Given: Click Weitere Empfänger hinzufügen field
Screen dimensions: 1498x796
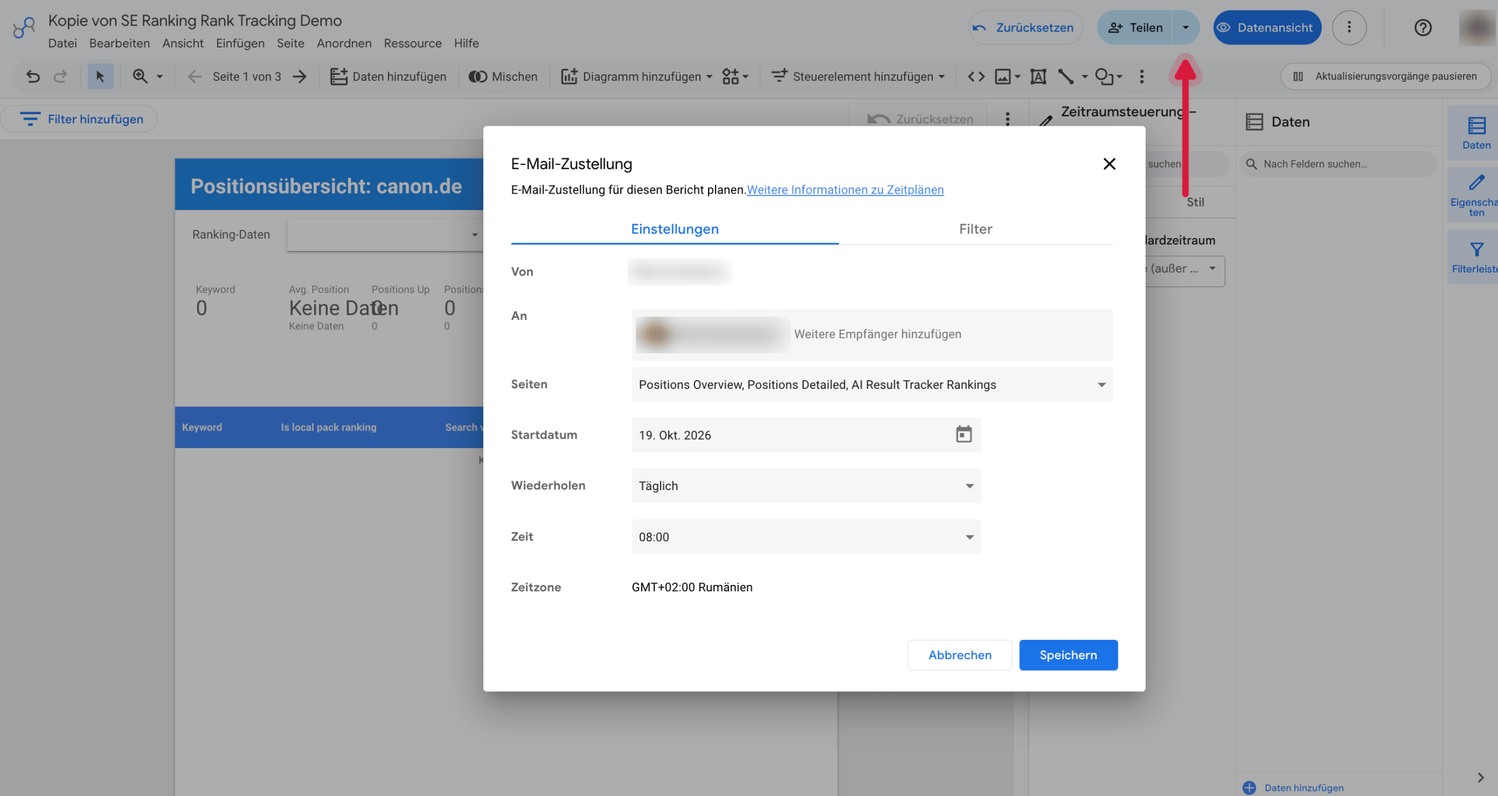Looking at the screenshot, I should click(x=877, y=334).
